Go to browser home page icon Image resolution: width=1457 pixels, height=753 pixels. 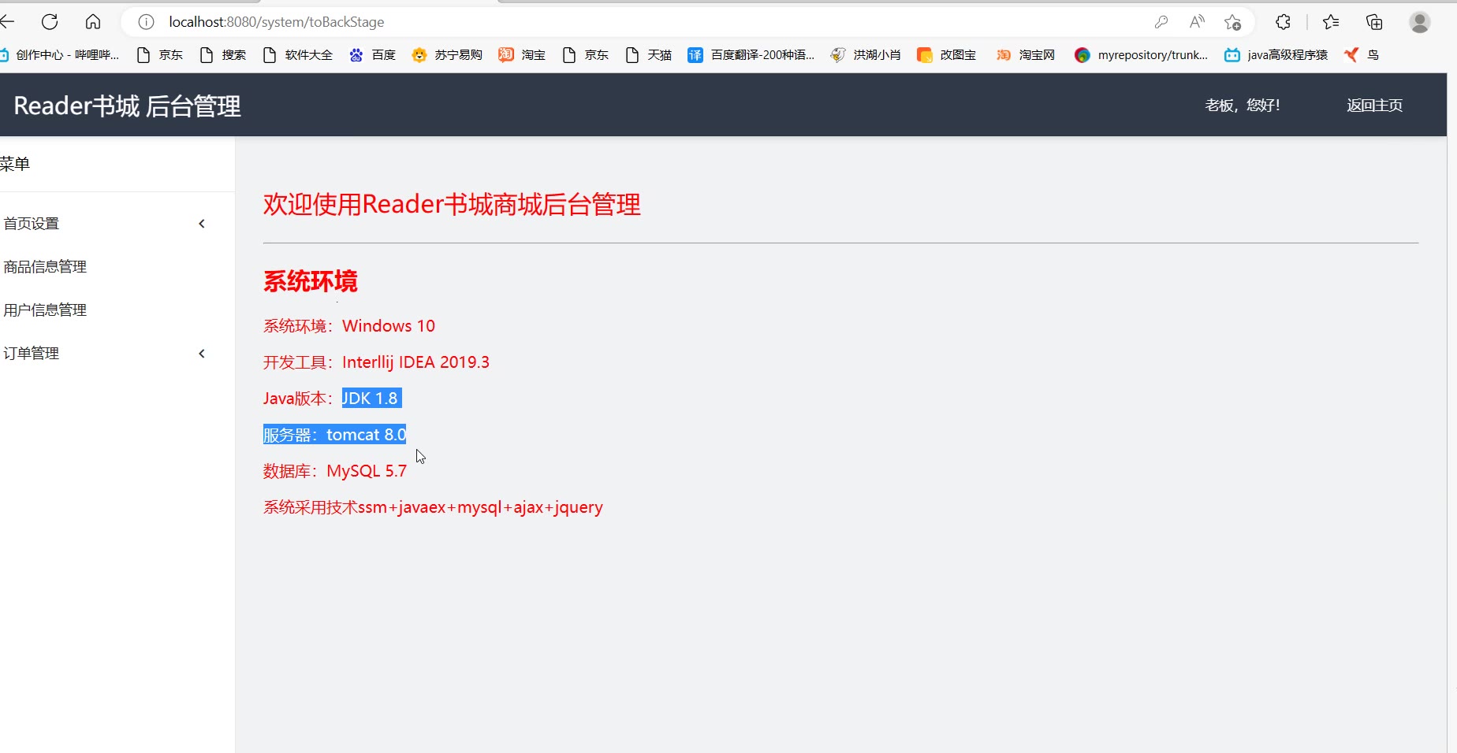tap(93, 22)
